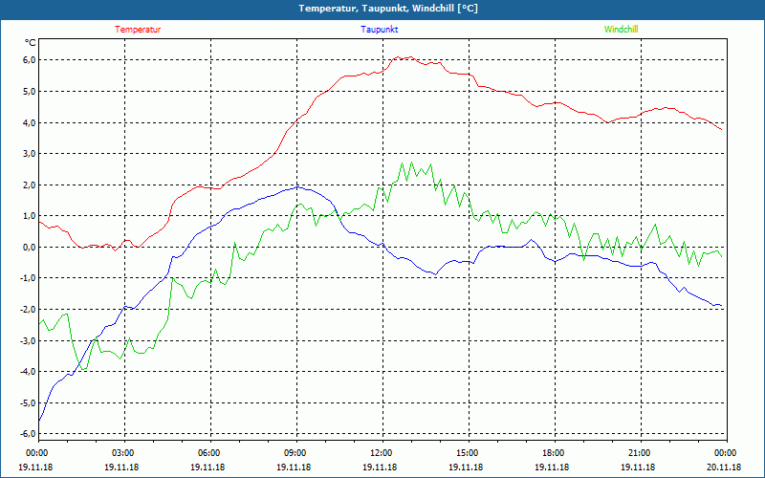Image resolution: width=765 pixels, height=478 pixels.
Task: Click the 21:00 time axis label
Action: (x=638, y=453)
